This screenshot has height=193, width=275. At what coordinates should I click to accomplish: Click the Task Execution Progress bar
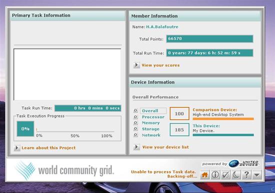click(75, 130)
